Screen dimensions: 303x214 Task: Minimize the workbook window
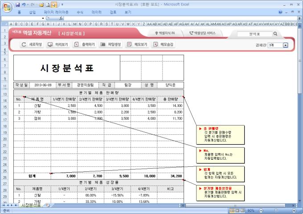[x=287, y=12]
